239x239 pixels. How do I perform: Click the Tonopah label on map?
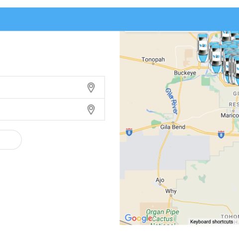[x=153, y=59]
